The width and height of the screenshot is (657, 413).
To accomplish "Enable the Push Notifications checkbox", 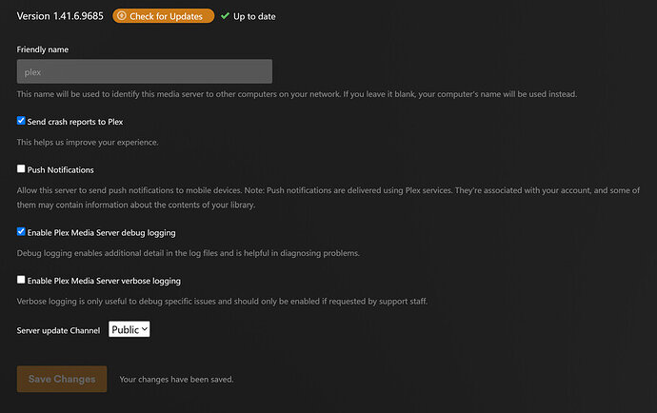I will 22,169.
